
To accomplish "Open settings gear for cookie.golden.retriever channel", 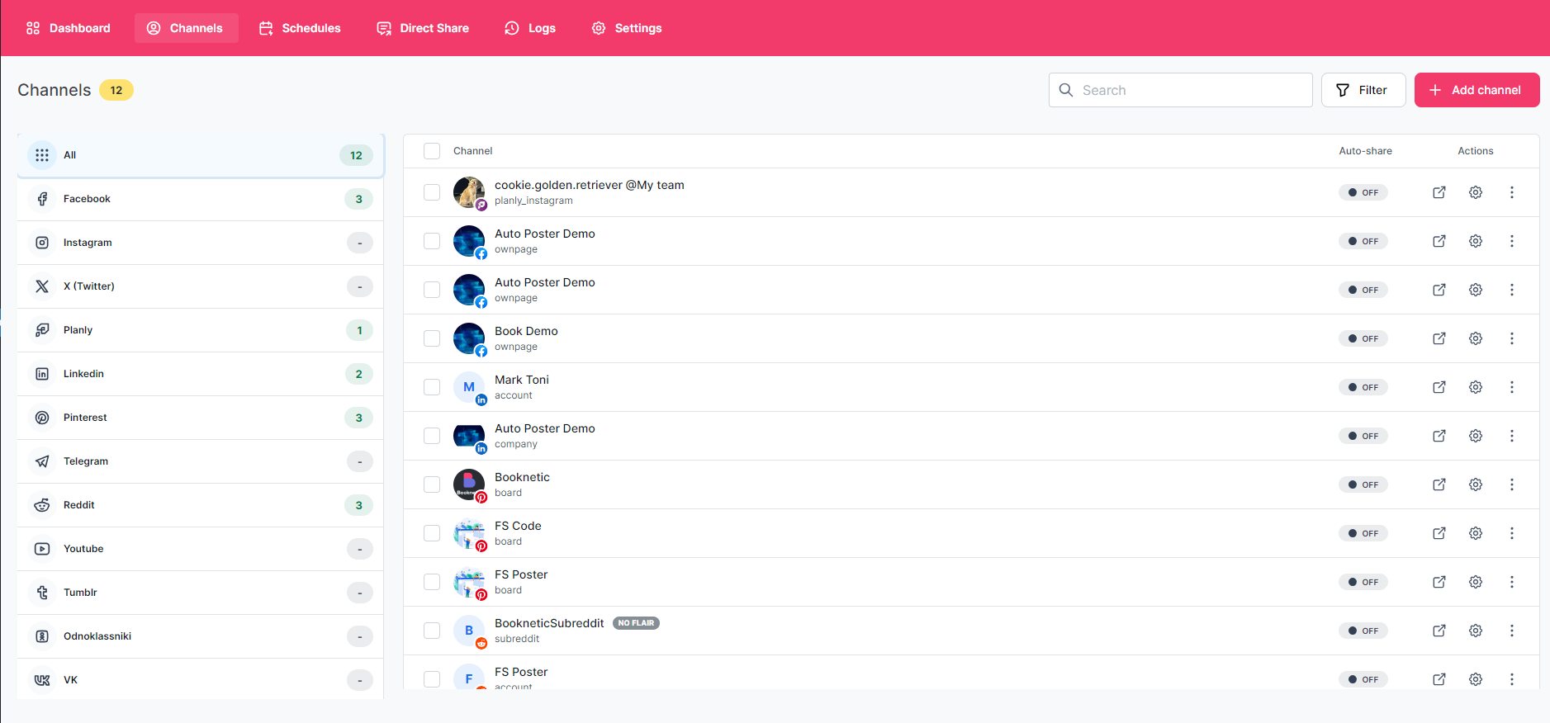I will coord(1475,192).
